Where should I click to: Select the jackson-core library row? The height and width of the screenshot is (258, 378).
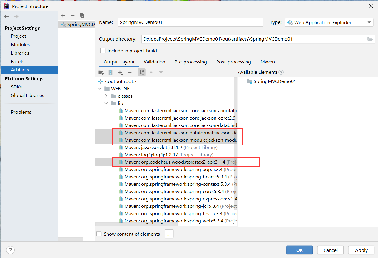(178, 118)
